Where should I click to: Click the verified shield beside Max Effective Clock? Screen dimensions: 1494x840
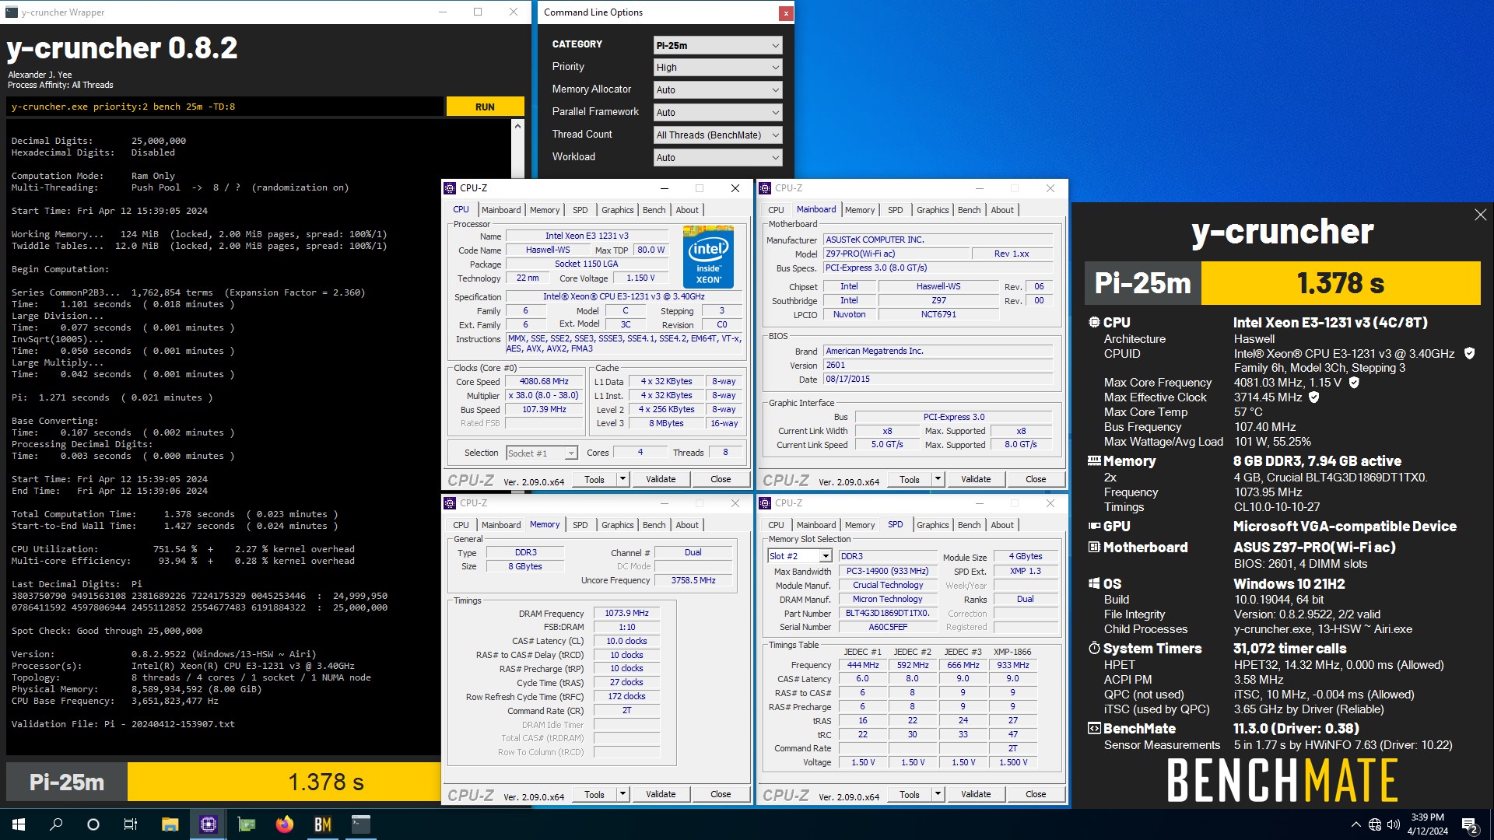tap(1314, 397)
